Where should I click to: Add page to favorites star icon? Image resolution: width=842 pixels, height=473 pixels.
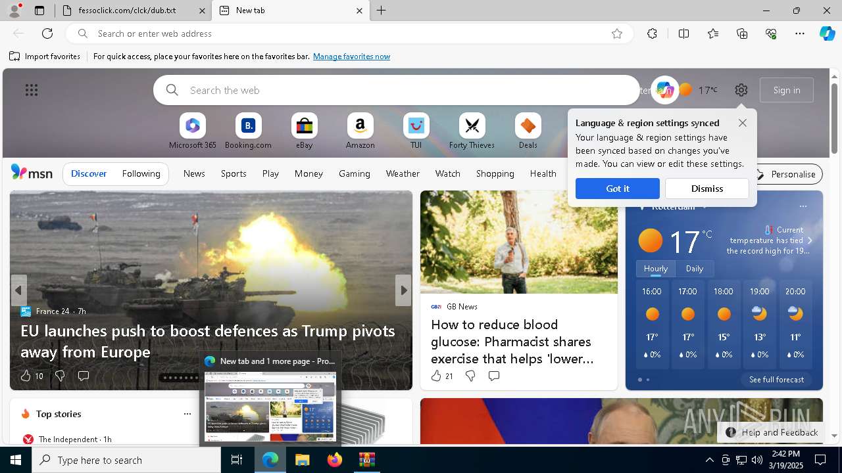[617, 34]
